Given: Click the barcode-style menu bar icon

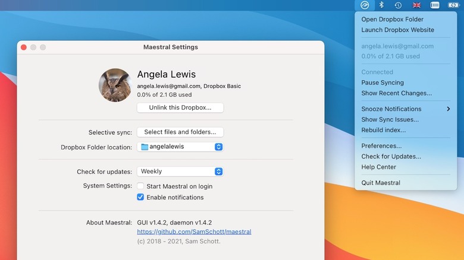Looking at the screenshot, I should [434, 5].
